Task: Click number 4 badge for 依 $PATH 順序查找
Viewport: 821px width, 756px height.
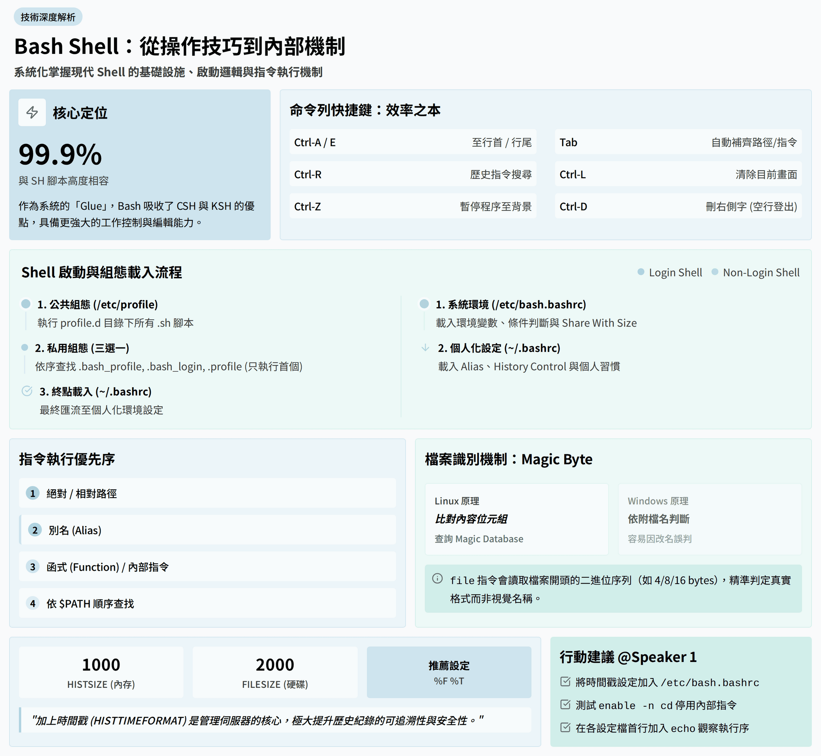Action: click(x=33, y=603)
